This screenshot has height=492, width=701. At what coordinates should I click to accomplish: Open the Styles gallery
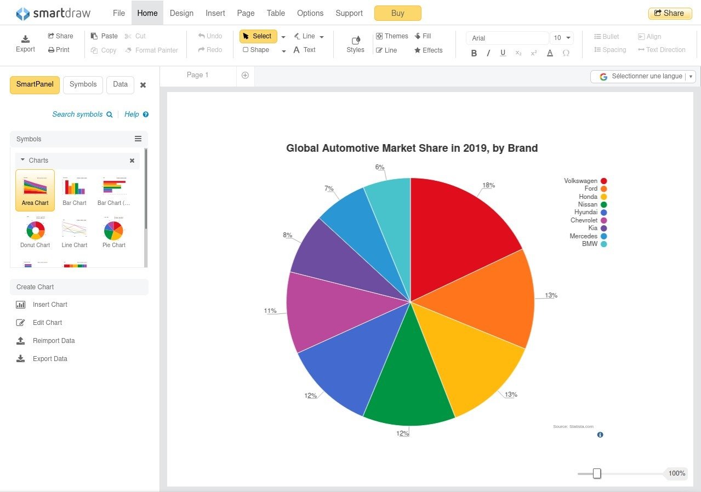tap(355, 44)
